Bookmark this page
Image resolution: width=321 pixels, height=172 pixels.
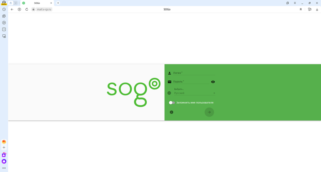coord(301,9)
